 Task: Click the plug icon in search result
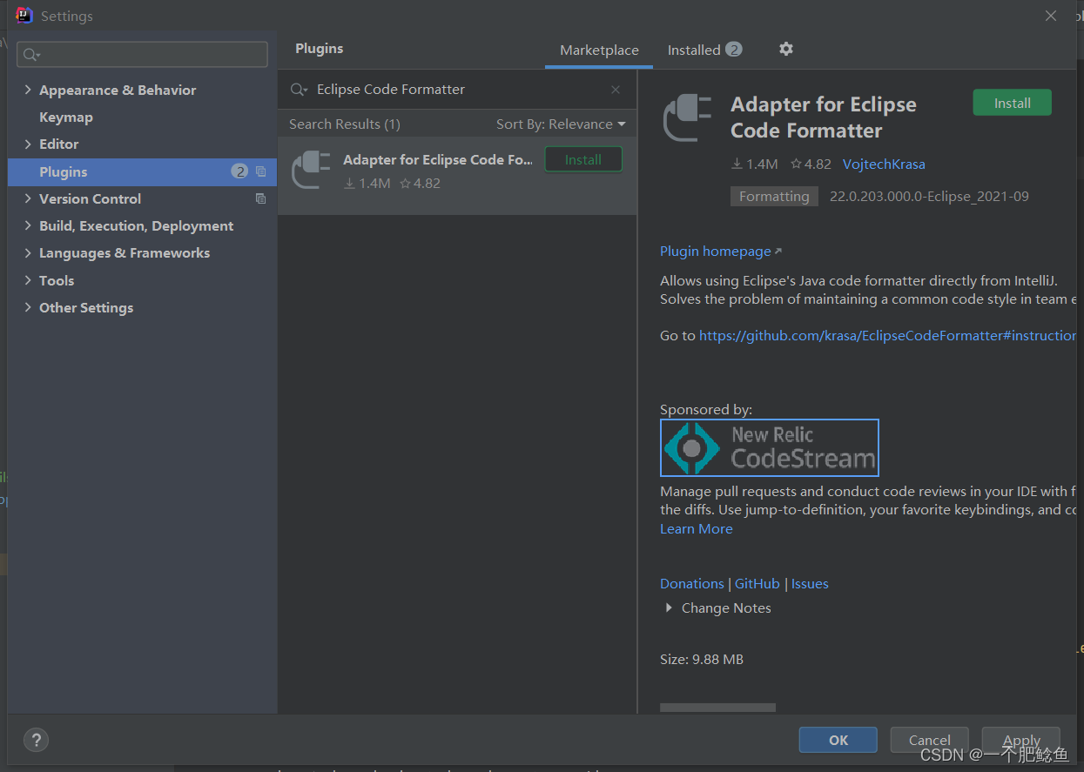(x=311, y=170)
